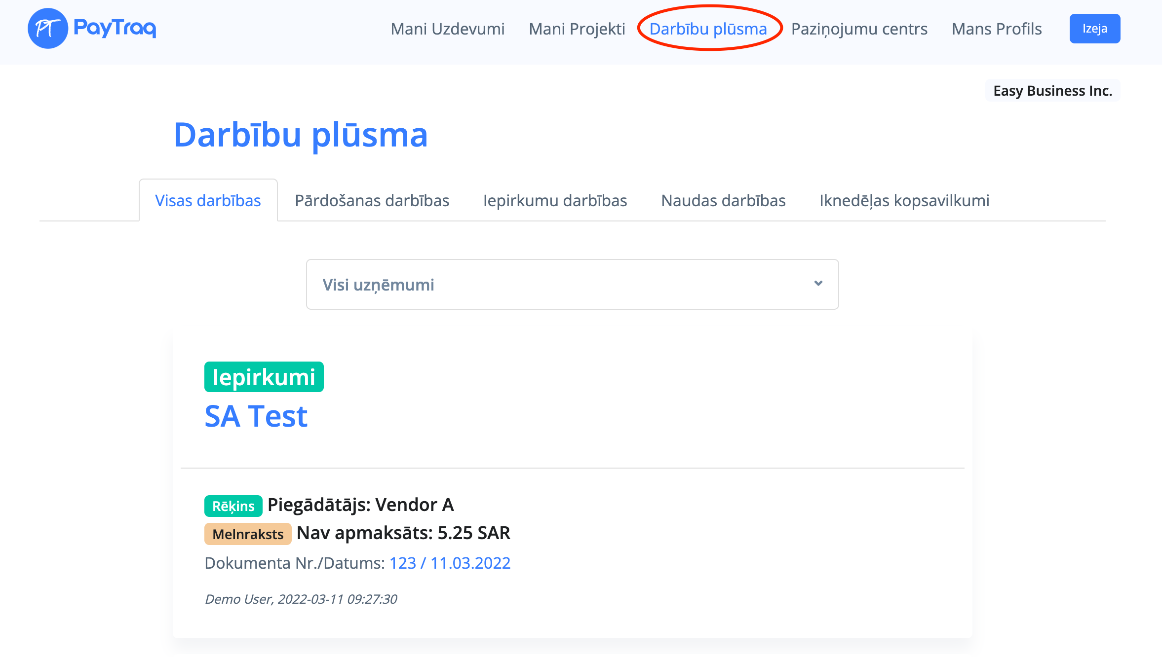Image resolution: width=1162 pixels, height=657 pixels.
Task: Select the Naudas darbības tab
Action: [x=723, y=201]
